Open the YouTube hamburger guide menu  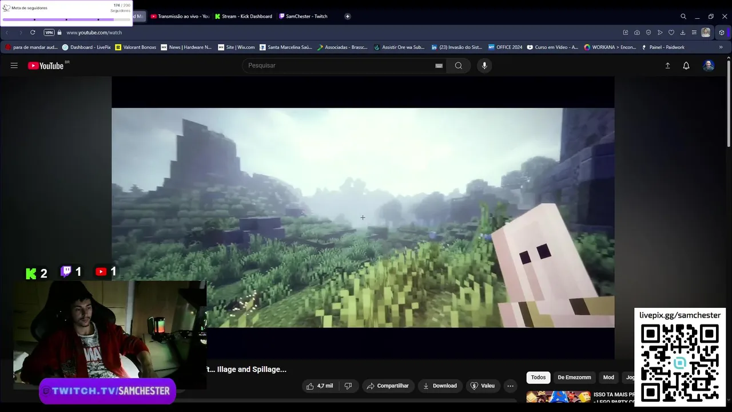point(14,66)
